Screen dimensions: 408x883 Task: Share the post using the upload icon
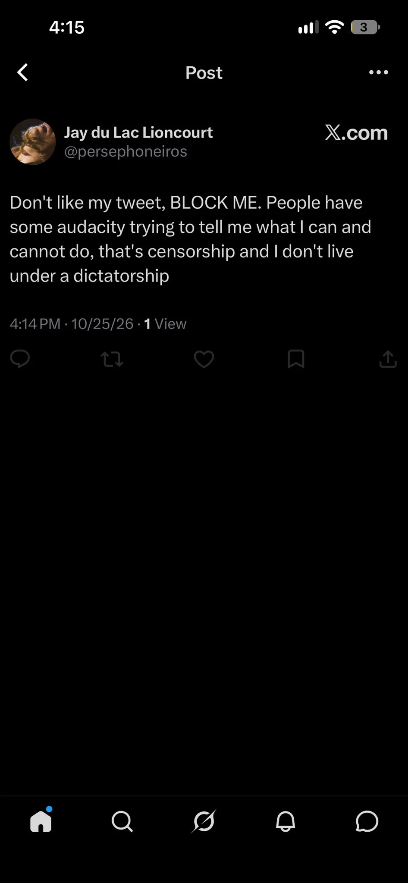[388, 359]
